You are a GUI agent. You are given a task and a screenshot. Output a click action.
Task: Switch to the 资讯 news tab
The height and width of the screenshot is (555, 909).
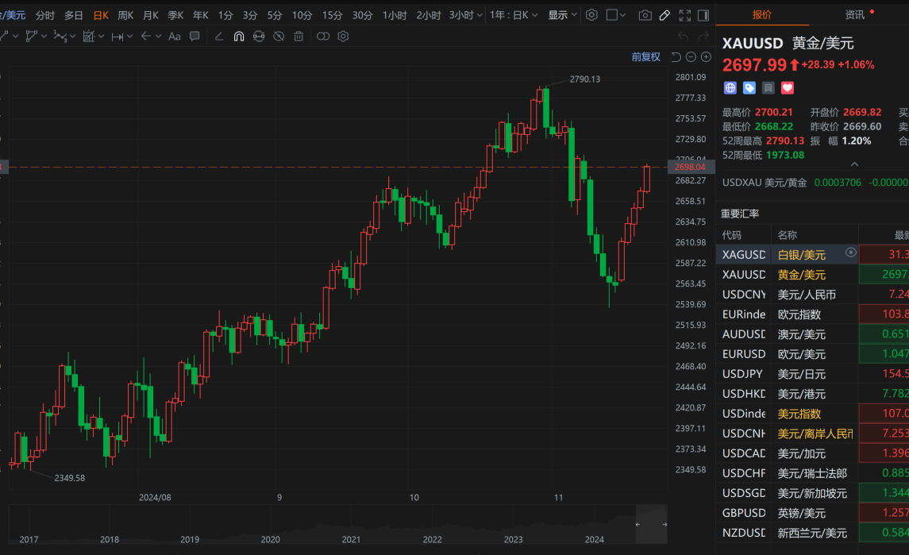pos(855,14)
